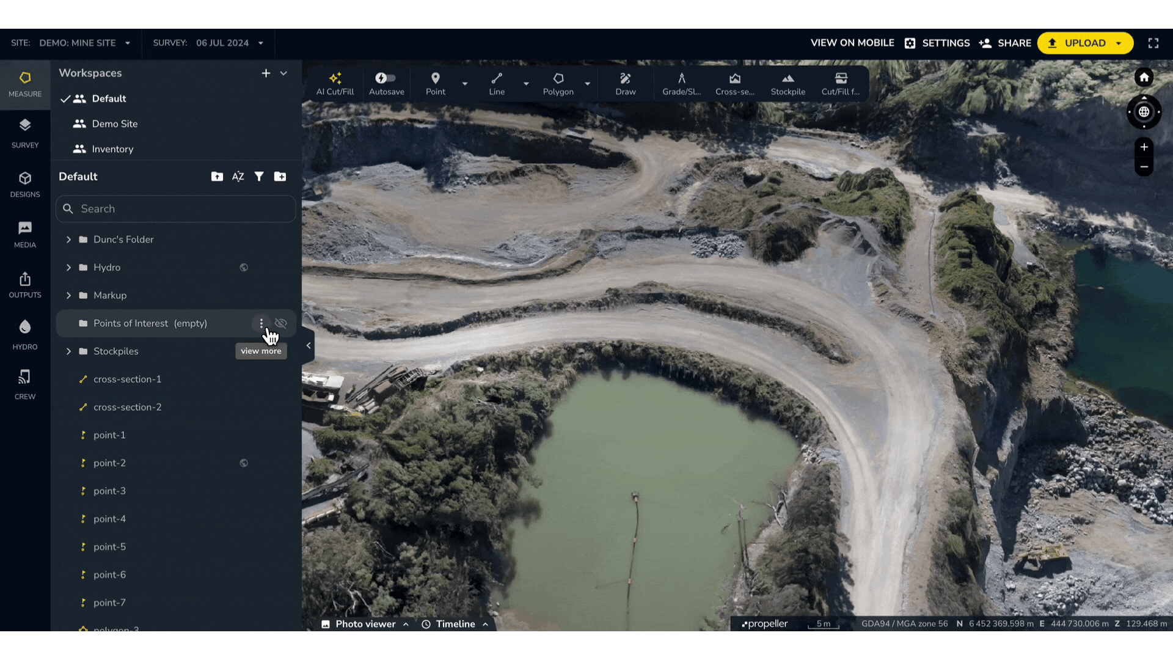Click View on Mobile link
The image size is (1173, 660).
pos(852,43)
